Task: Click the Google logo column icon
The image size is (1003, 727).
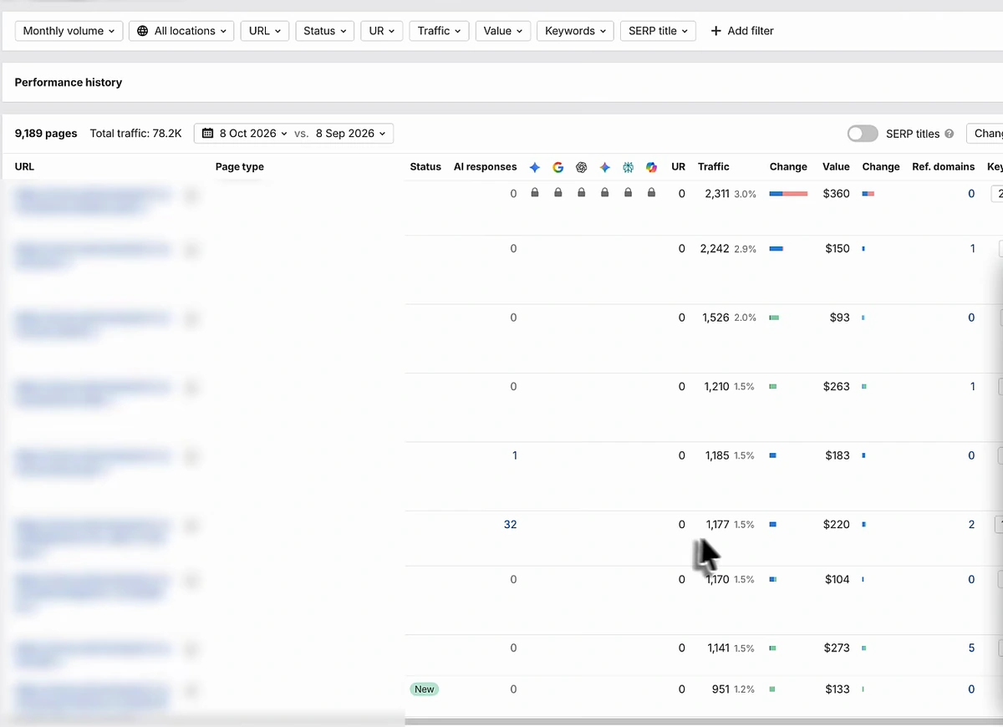Action: point(558,167)
